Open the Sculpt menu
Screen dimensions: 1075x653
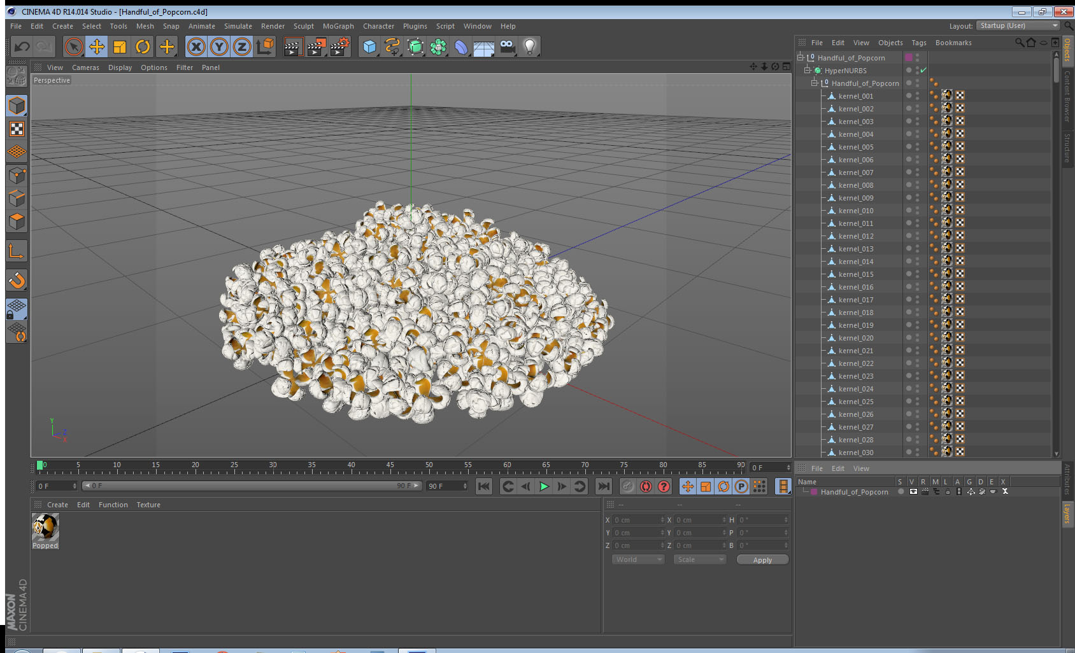pyautogui.click(x=304, y=26)
